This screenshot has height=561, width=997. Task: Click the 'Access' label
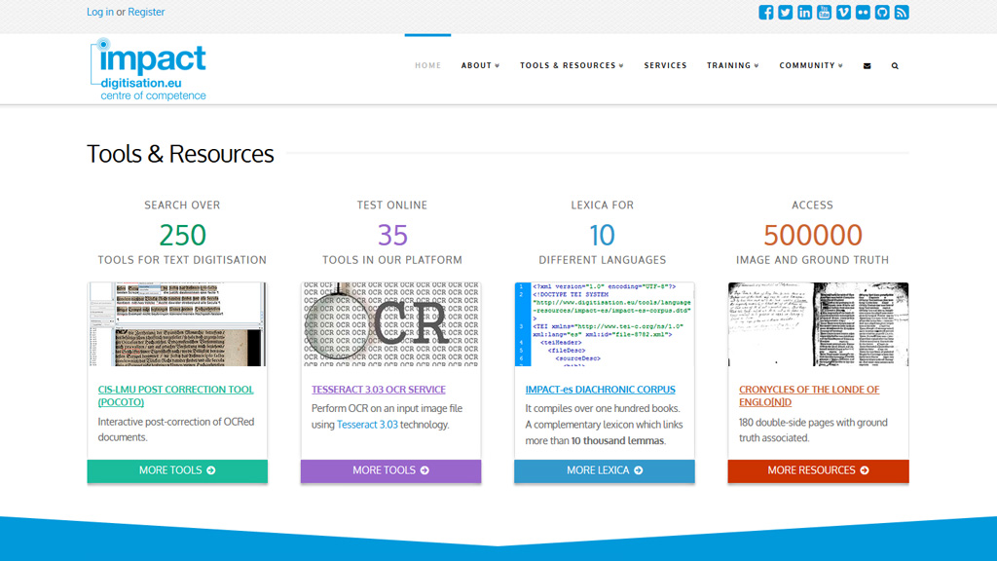pos(813,205)
